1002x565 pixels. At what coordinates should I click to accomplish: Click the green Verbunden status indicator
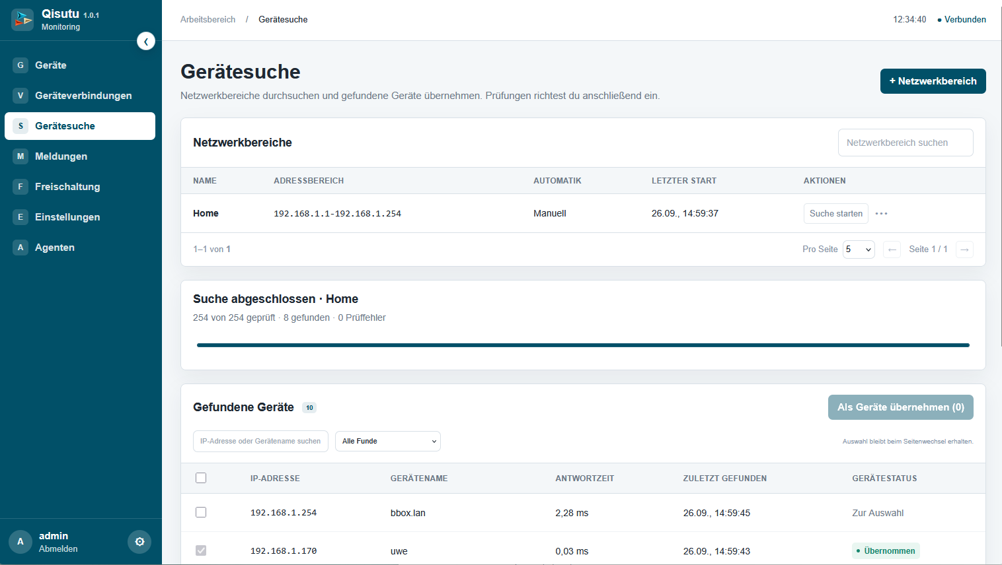[x=962, y=20]
